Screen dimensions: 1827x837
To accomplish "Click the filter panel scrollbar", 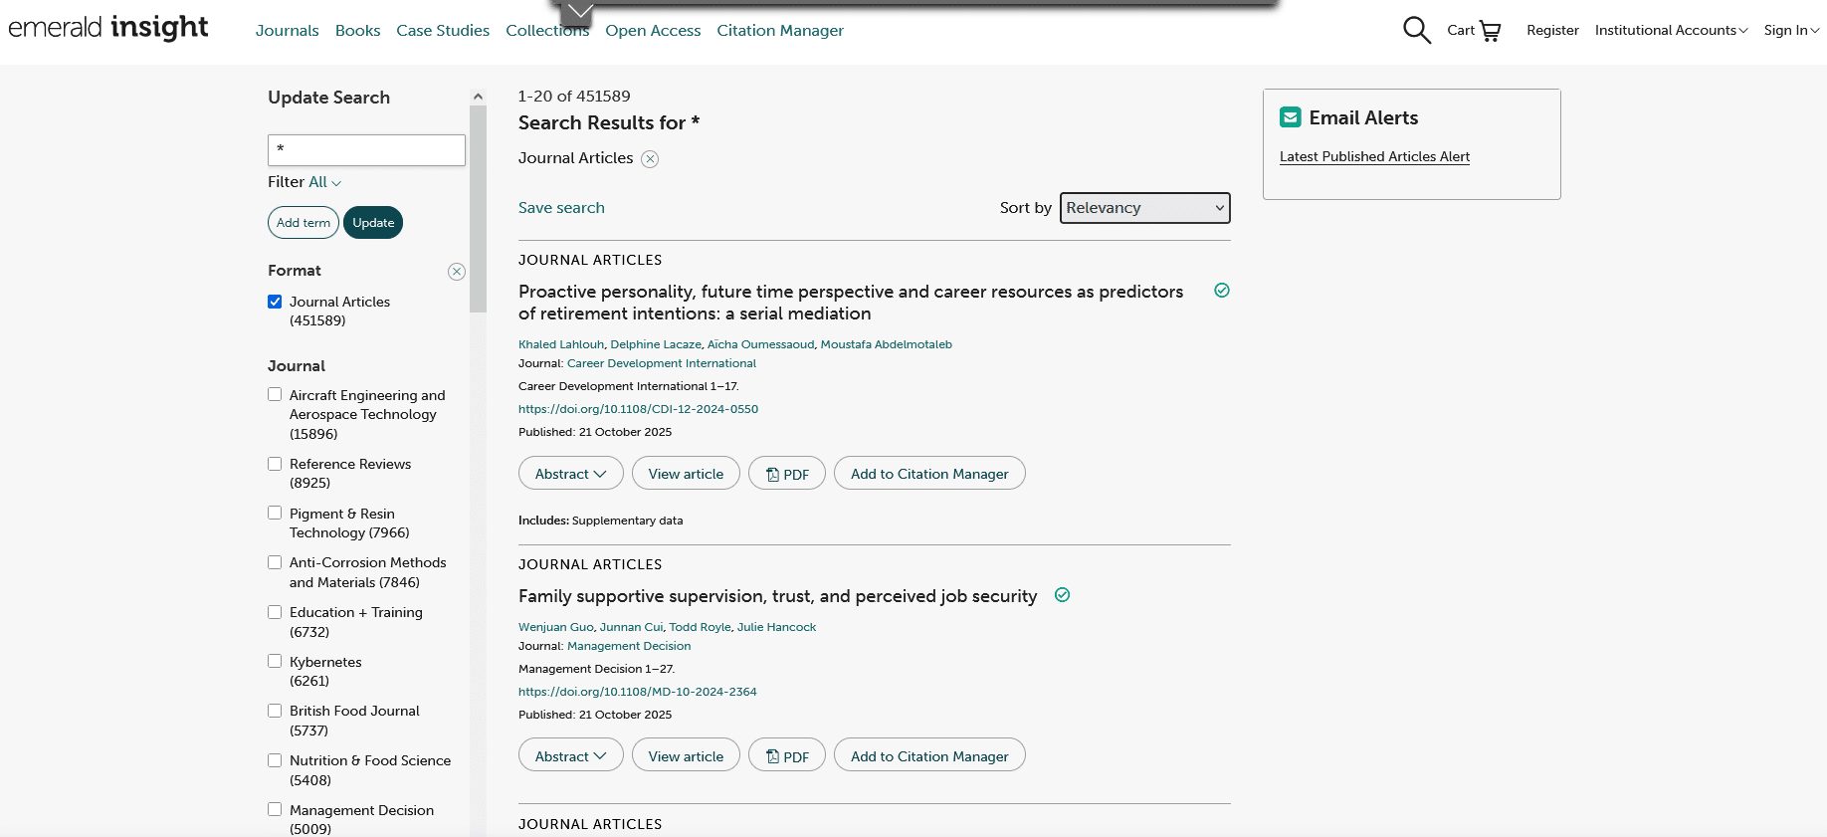I will (x=478, y=209).
